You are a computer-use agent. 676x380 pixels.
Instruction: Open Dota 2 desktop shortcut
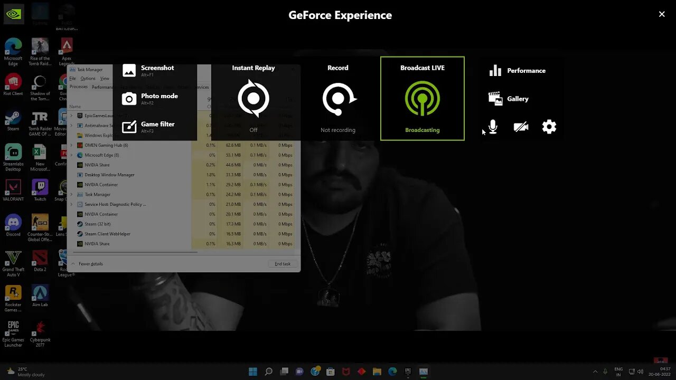(40, 261)
